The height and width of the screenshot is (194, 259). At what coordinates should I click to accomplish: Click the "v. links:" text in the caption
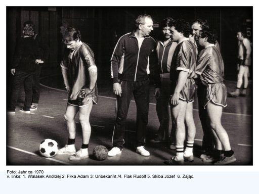point(14,176)
